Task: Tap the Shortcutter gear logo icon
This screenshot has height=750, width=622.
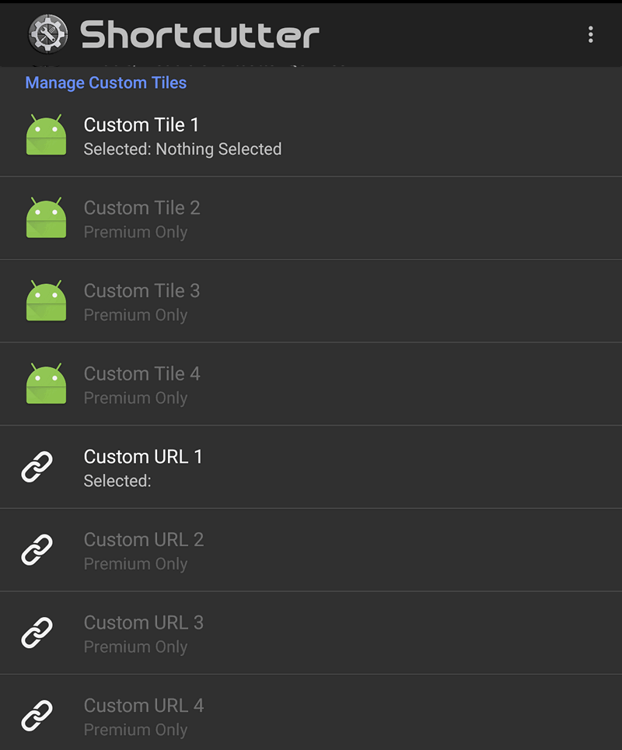Action: pos(47,34)
